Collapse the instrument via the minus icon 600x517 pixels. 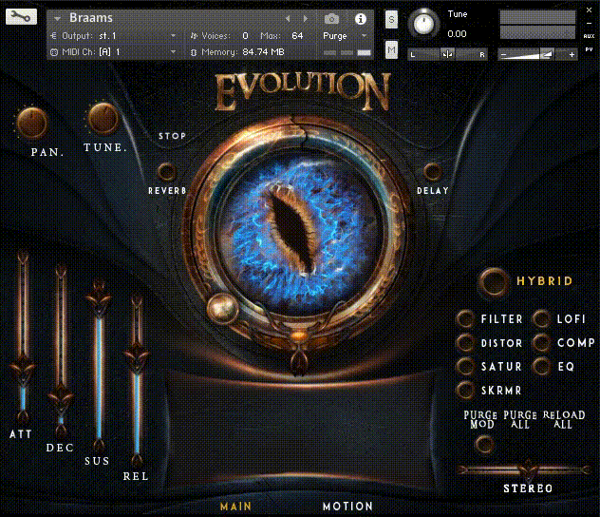(x=589, y=24)
